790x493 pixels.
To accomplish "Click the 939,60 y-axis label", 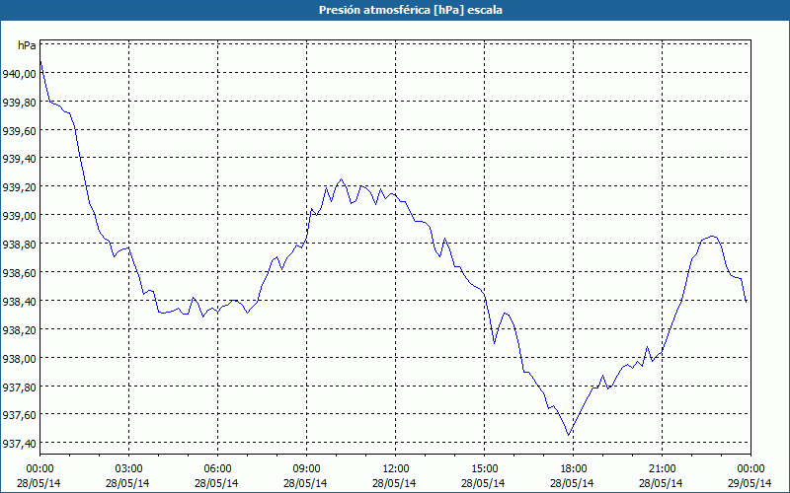I will point(19,131).
